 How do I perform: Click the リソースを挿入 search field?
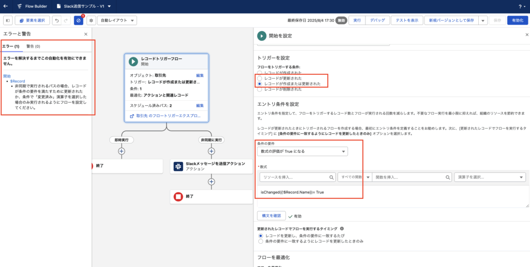[297, 177]
